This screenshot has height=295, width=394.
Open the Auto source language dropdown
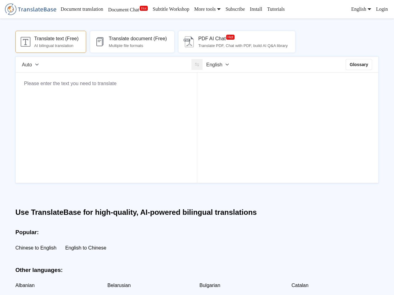[x=30, y=65]
